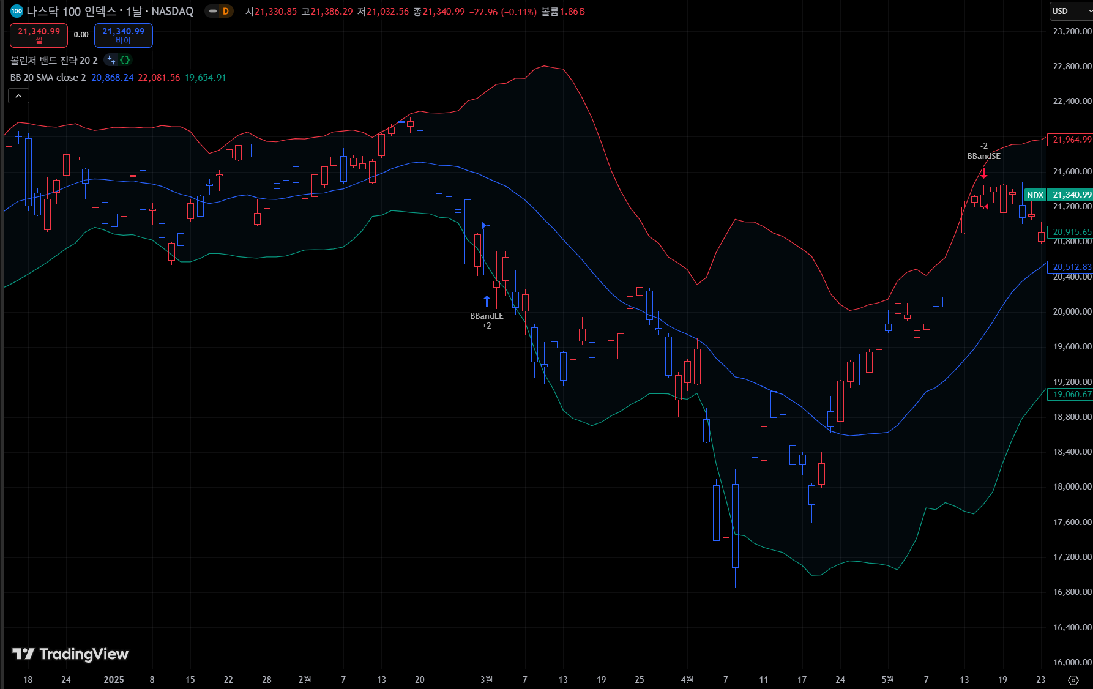Click the 2025 label on time axis
1093x689 pixels.
pos(114,680)
